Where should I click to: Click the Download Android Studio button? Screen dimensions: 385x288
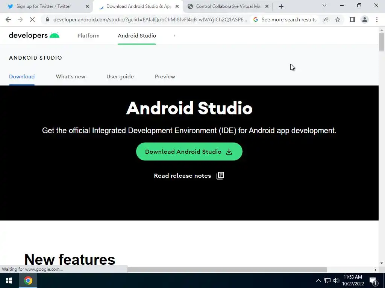pos(189,151)
